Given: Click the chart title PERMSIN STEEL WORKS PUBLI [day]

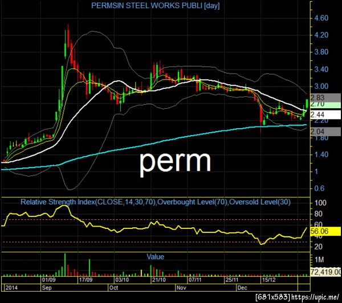Looking at the screenshot, I should [155, 6].
